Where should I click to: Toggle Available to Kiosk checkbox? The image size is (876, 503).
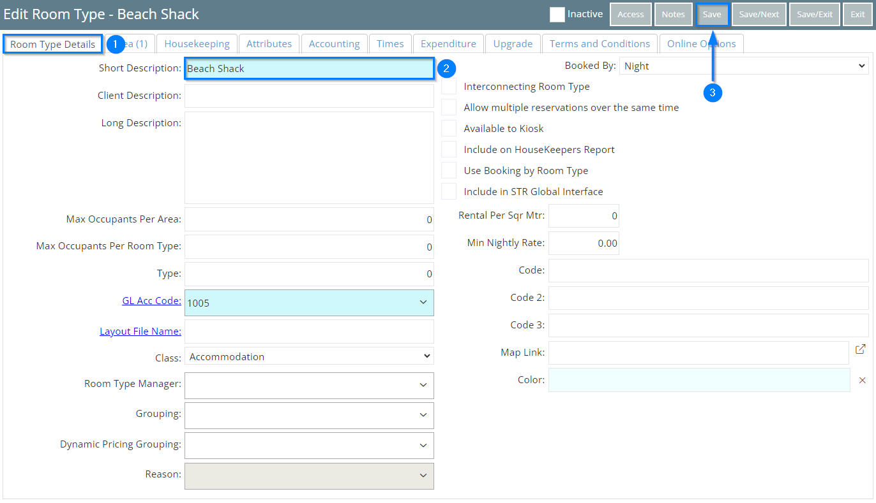449,129
